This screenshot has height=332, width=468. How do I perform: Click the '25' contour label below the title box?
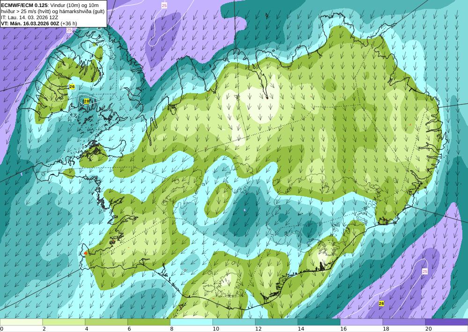[x=69, y=30]
